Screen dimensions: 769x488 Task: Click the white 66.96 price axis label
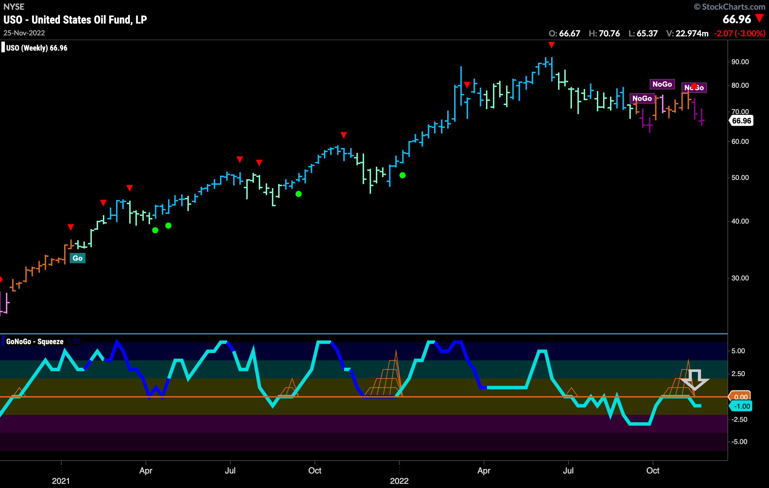tap(741, 121)
